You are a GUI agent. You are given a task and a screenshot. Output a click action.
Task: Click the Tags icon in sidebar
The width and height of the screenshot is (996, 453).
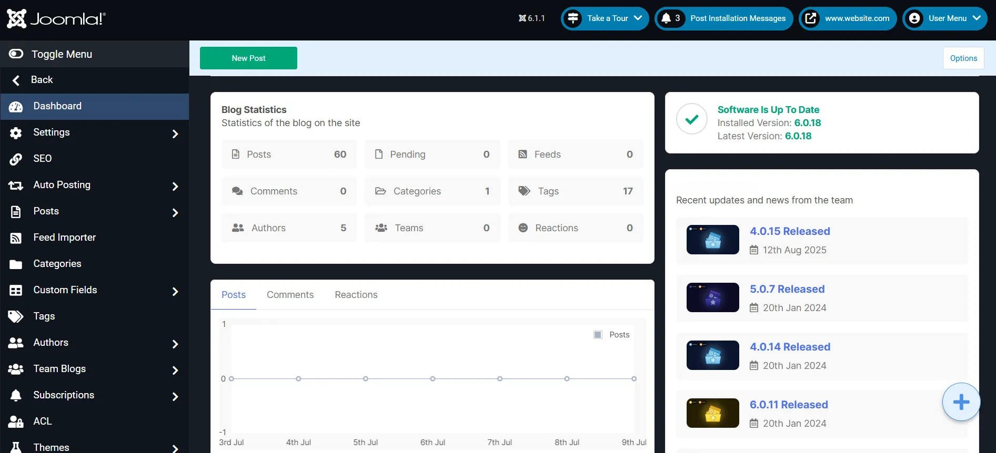coord(16,316)
